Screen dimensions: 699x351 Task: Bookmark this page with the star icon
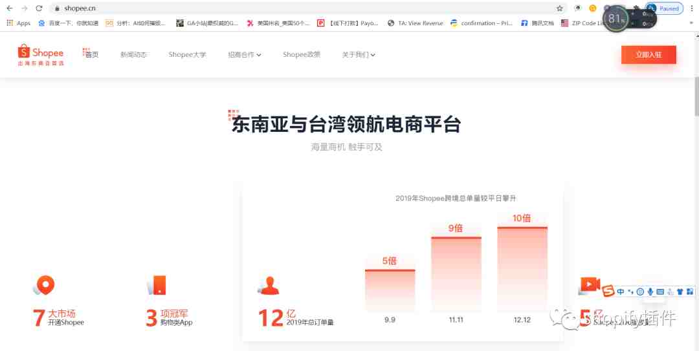559,8
